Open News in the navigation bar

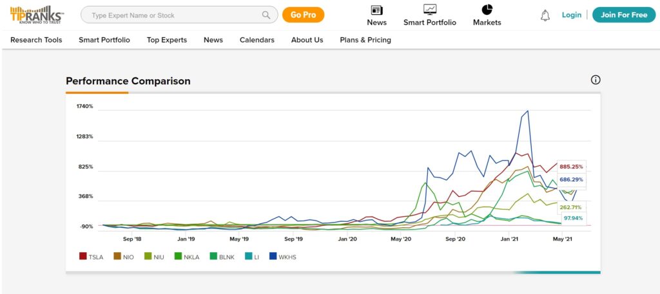[x=213, y=40]
